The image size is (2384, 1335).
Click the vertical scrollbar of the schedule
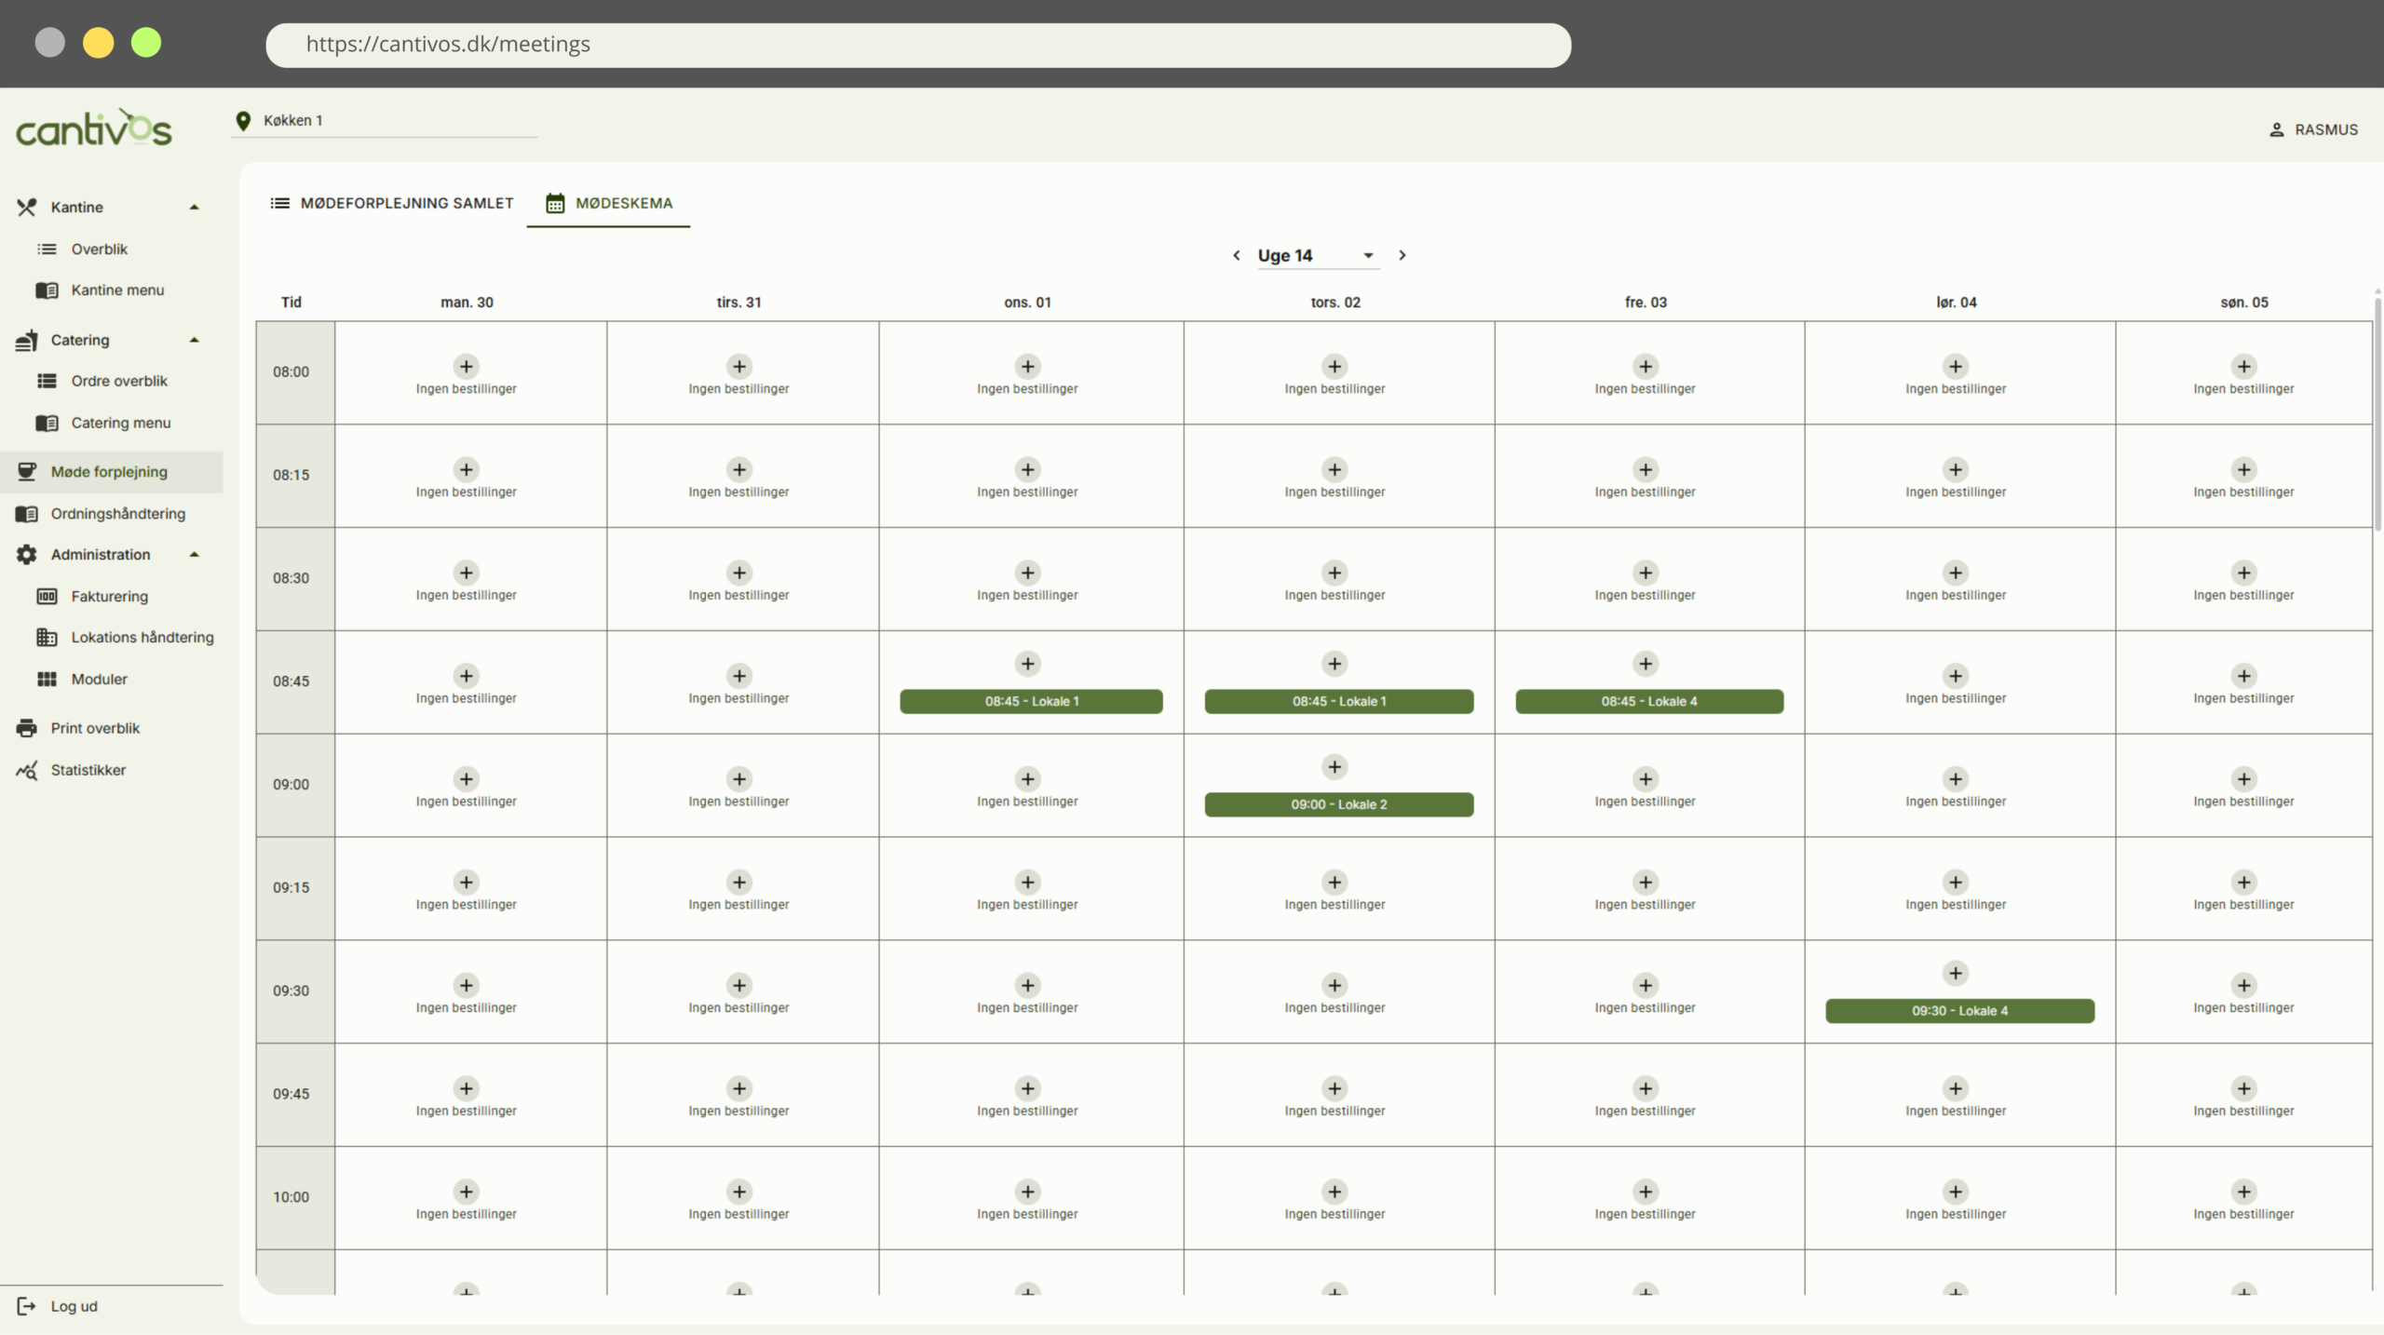pyautogui.click(x=2377, y=414)
